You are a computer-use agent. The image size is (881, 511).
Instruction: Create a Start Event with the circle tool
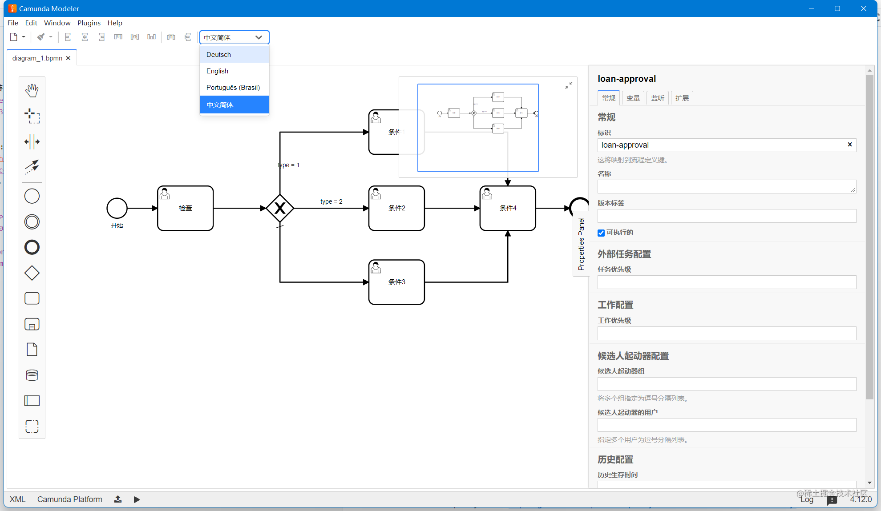(32, 196)
